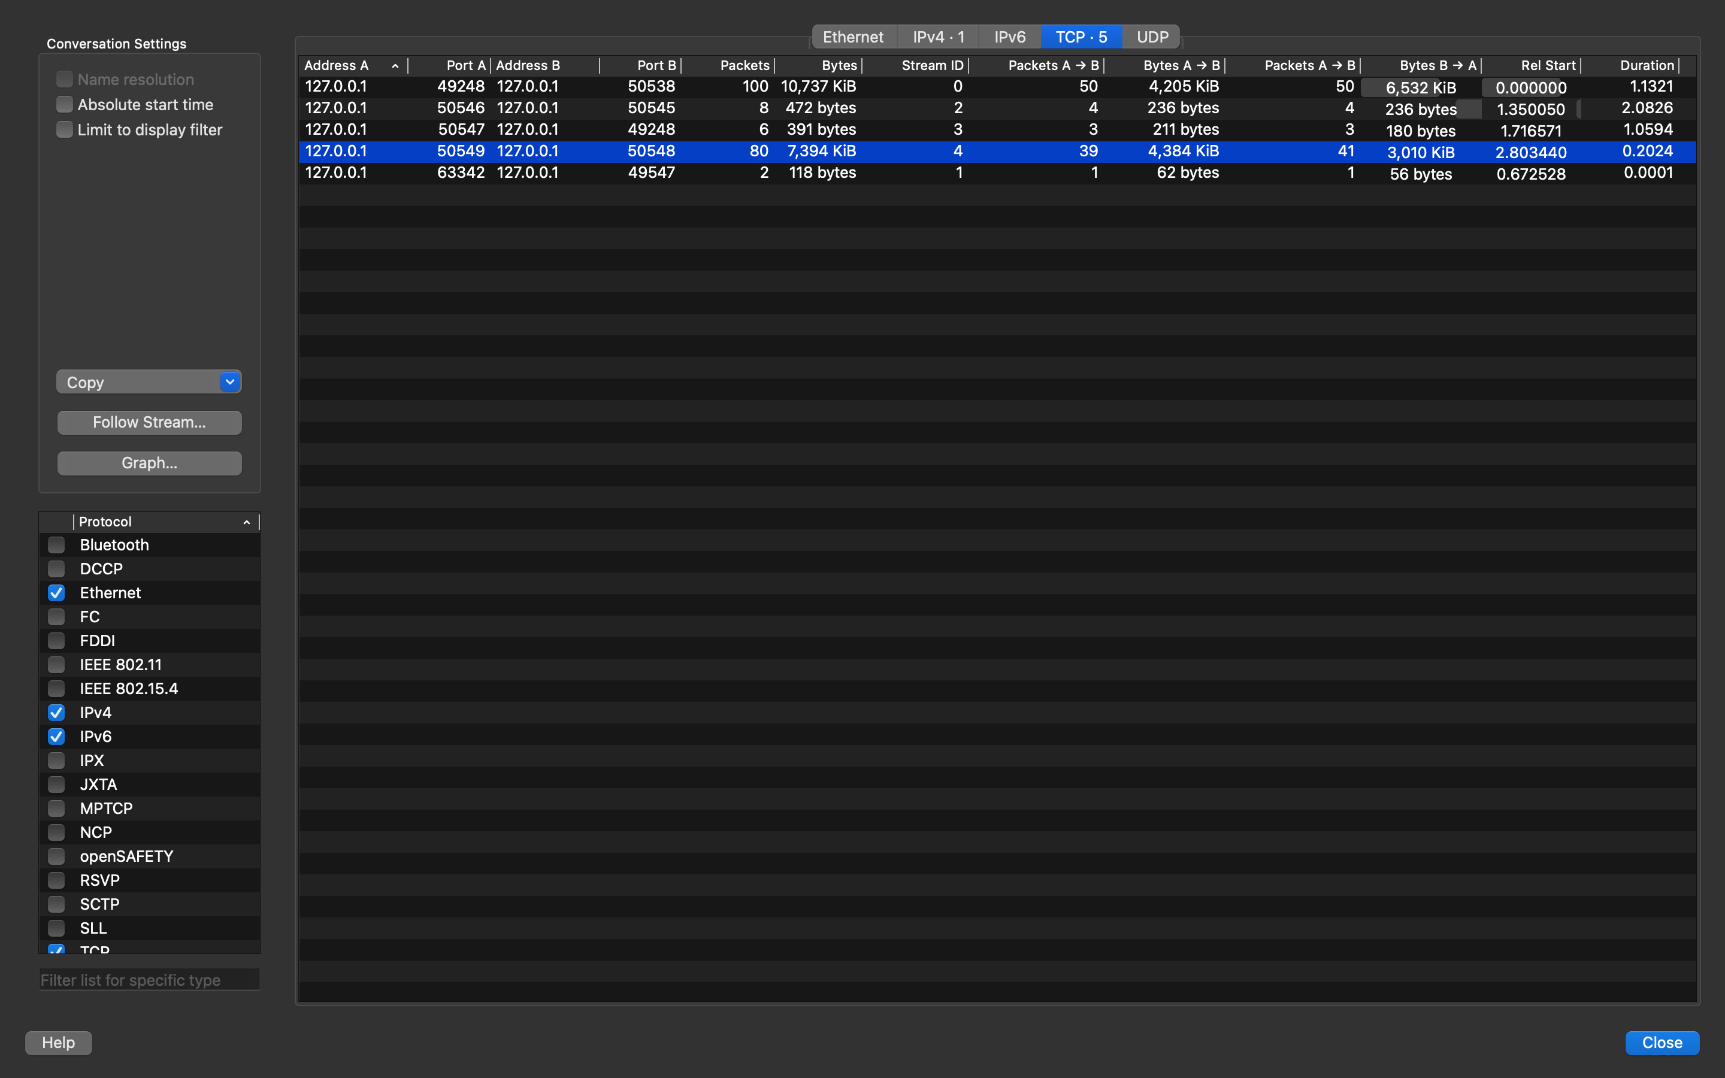The image size is (1725, 1078).
Task: Click the protocol type filter field
Action: [149, 980]
